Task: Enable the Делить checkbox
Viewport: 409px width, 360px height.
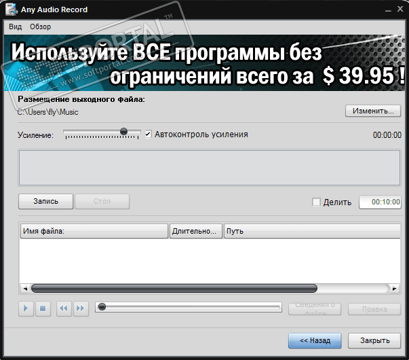Action: (316, 202)
